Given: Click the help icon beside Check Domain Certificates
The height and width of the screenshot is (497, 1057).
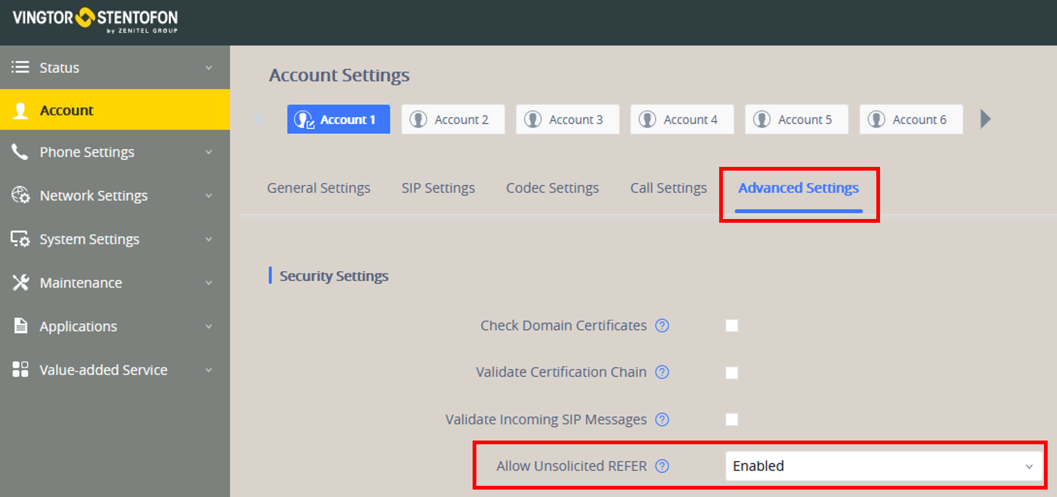Looking at the screenshot, I should [662, 326].
